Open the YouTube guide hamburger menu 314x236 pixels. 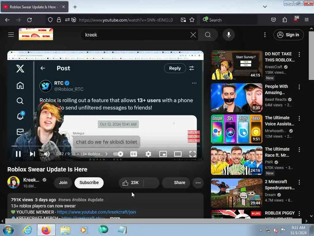[x=11, y=35]
